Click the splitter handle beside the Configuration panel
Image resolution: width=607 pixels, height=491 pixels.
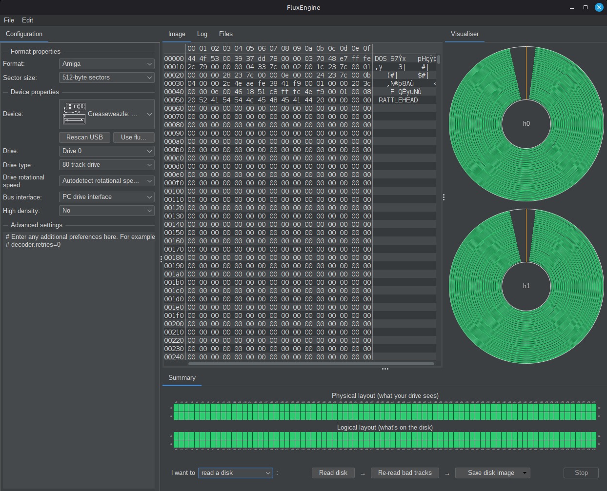pyautogui.click(x=161, y=259)
